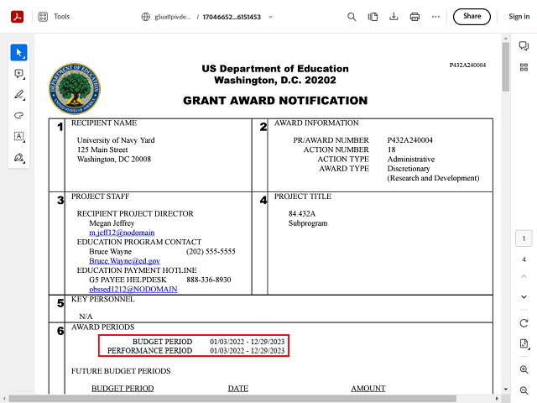Click the Bruce.Wayne@ed.gov email link

(124, 261)
